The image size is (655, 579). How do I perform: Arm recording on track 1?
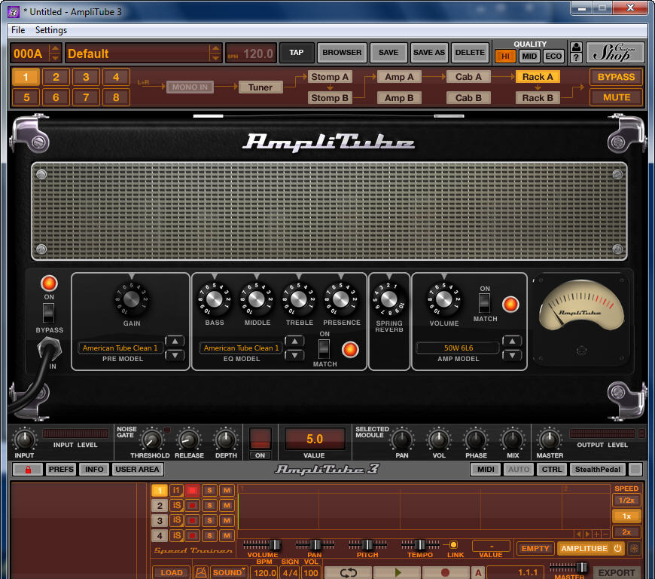click(192, 490)
